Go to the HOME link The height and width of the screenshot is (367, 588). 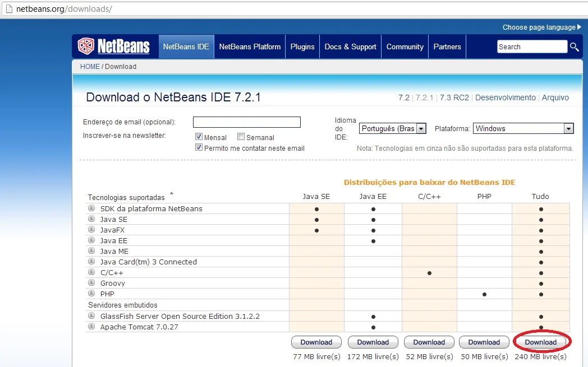coord(90,66)
